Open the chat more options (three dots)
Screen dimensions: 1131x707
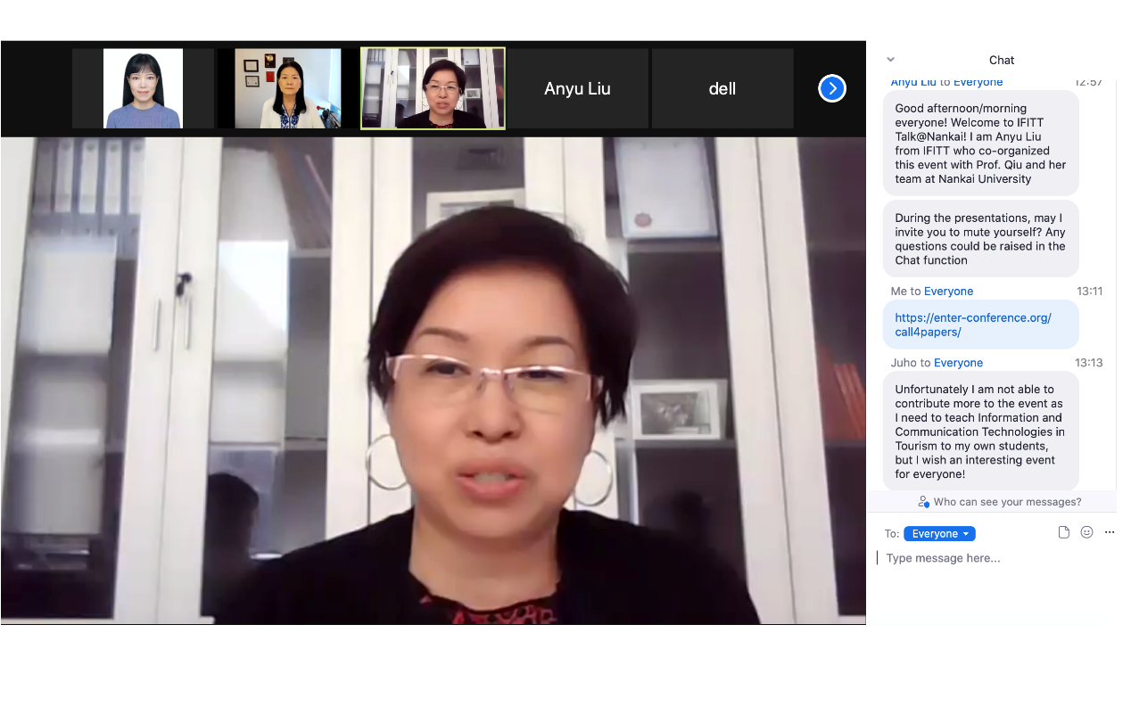(x=1110, y=532)
